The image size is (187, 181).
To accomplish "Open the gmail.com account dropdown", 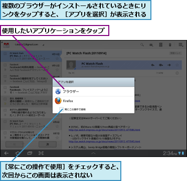I will click(x=30, y=44).
